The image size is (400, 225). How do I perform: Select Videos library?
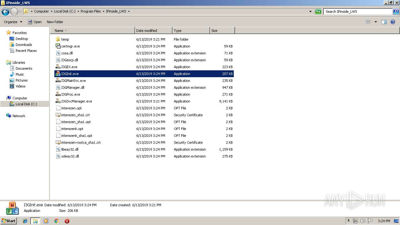point(20,86)
